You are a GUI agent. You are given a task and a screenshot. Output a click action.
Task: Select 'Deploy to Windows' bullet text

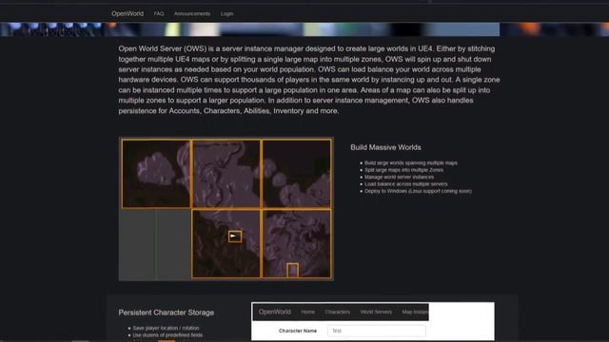418,191
